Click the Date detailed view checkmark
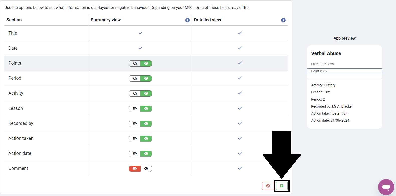The height and width of the screenshot is (196, 396). pos(240,48)
